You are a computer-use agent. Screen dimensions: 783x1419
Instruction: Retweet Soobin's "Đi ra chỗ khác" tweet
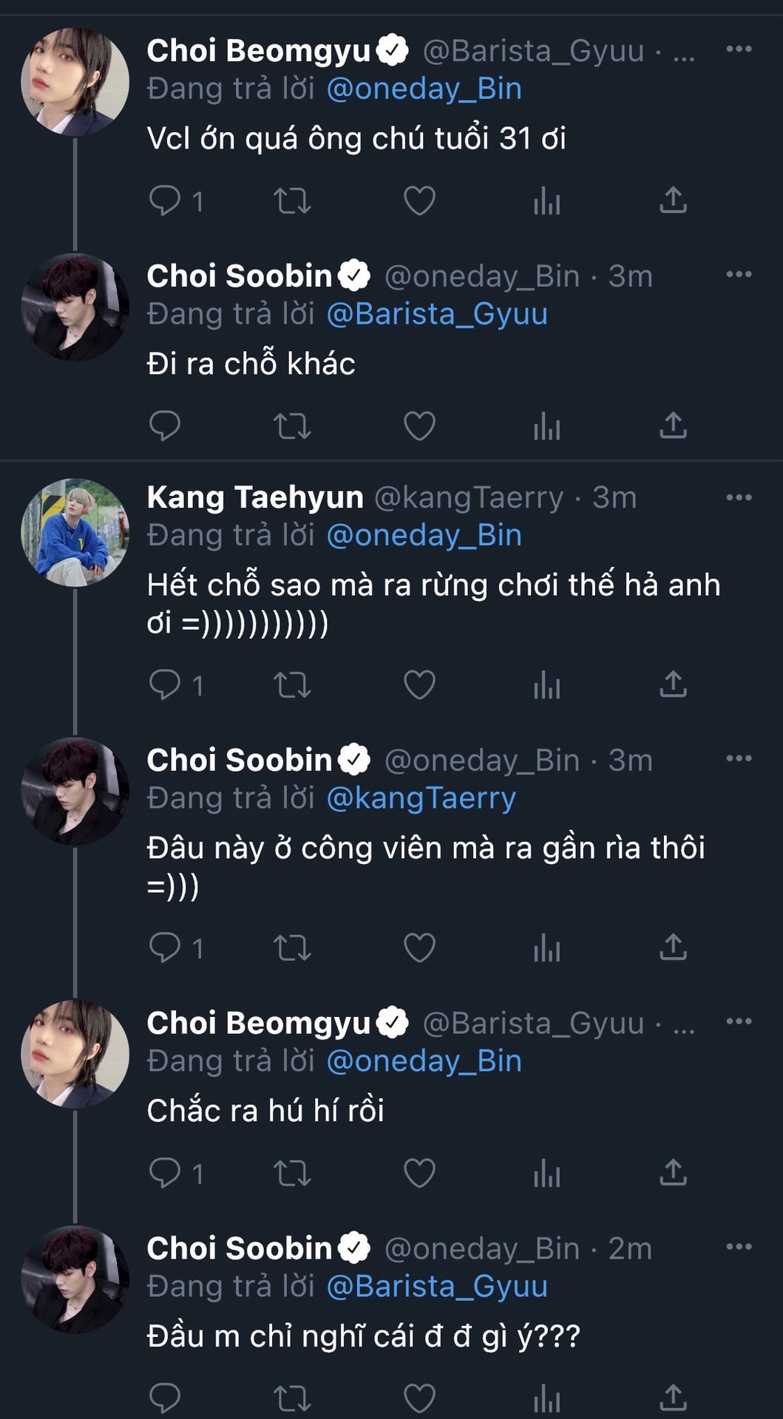(x=292, y=426)
